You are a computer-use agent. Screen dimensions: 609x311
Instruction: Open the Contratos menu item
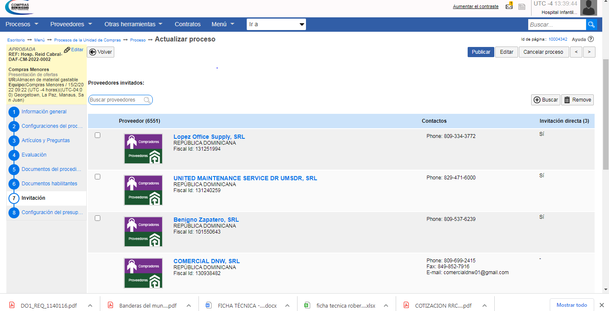pyautogui.click(x=187, y=24)
